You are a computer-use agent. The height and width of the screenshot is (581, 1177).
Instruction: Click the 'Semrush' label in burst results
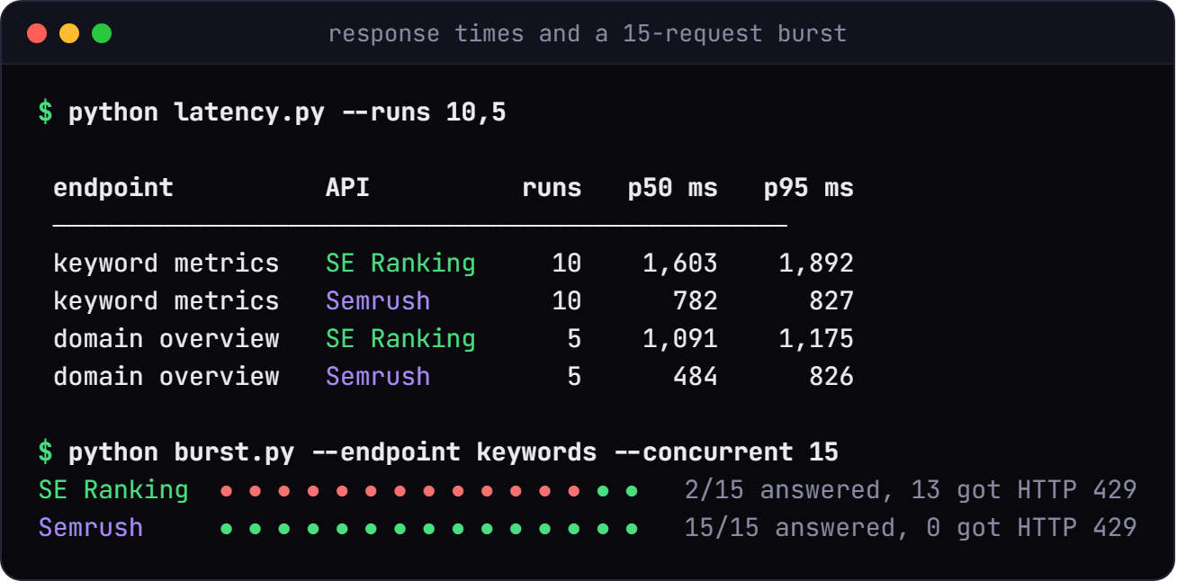point(91,527)
